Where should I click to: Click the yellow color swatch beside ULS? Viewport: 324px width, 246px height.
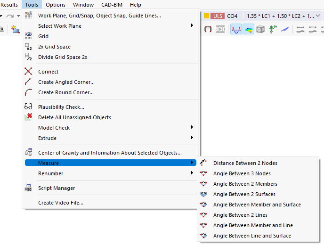coord(206,16)
